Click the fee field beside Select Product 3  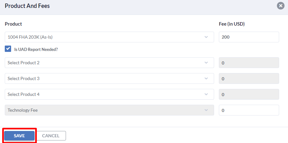coord(249,78)
